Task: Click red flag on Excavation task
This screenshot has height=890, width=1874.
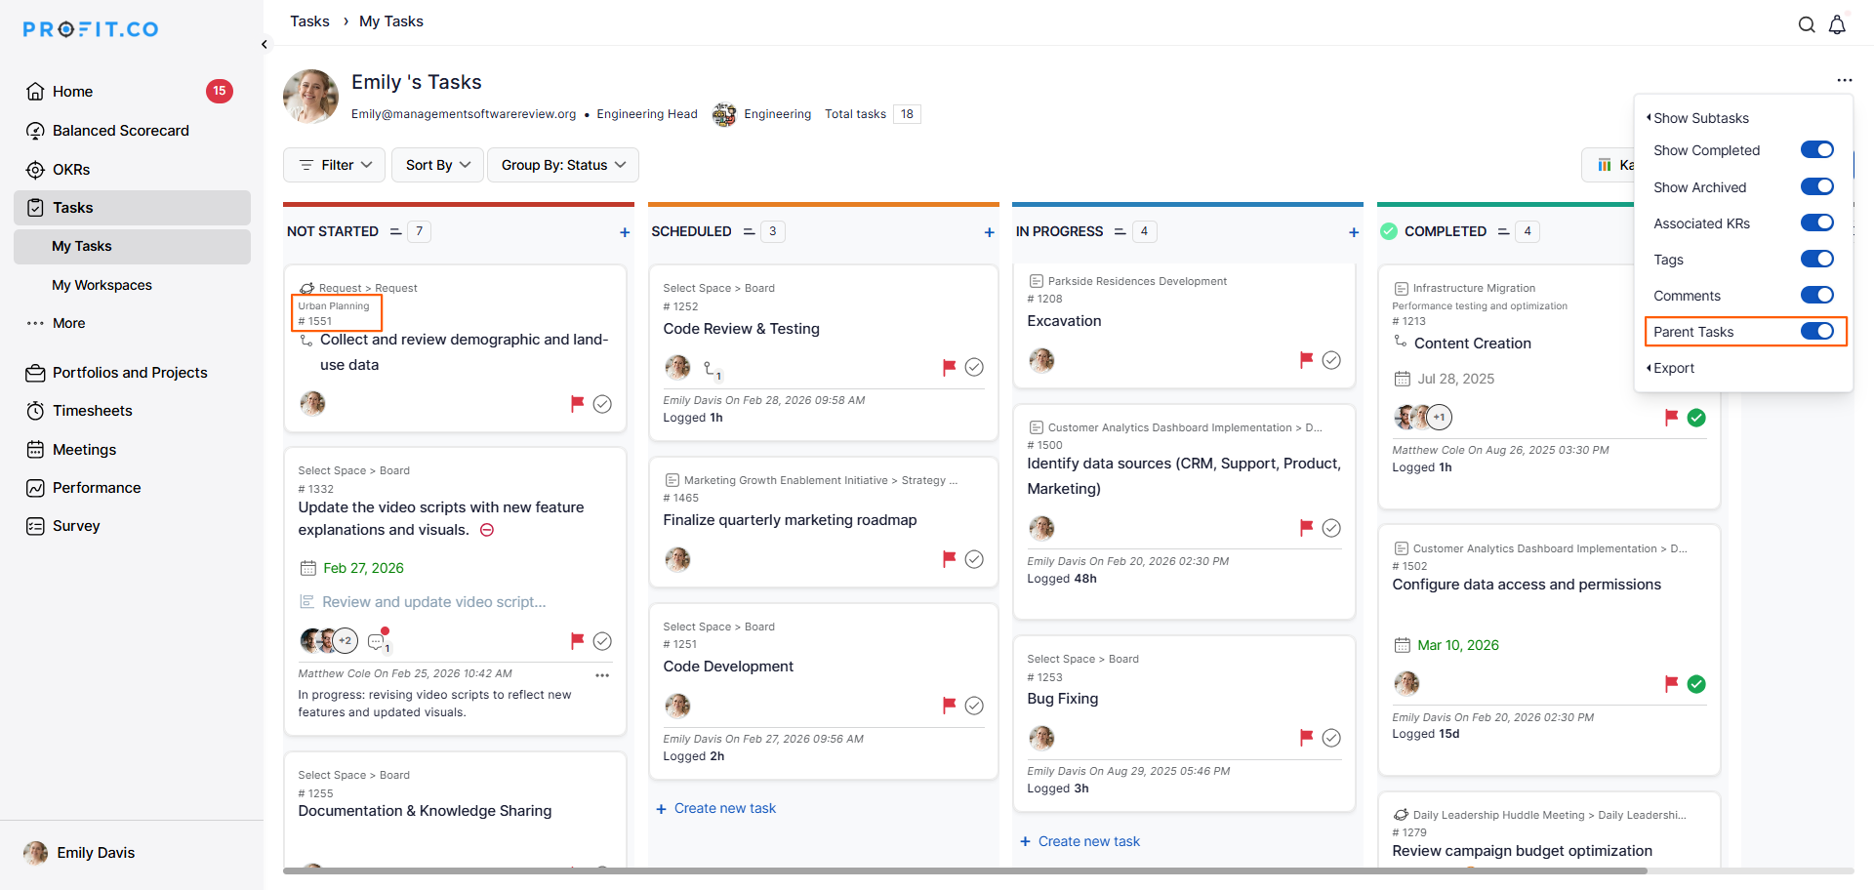Action: (1306, 360)
